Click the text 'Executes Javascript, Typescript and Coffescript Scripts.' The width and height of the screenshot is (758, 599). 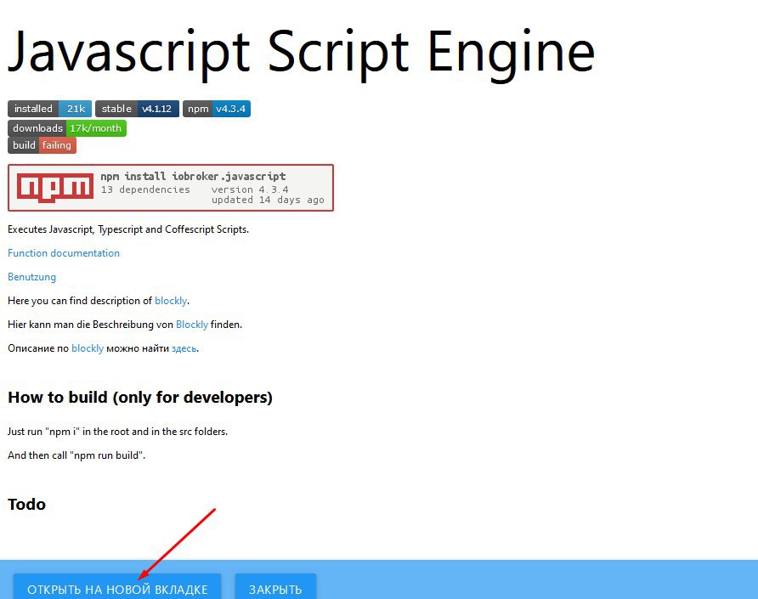128,229
